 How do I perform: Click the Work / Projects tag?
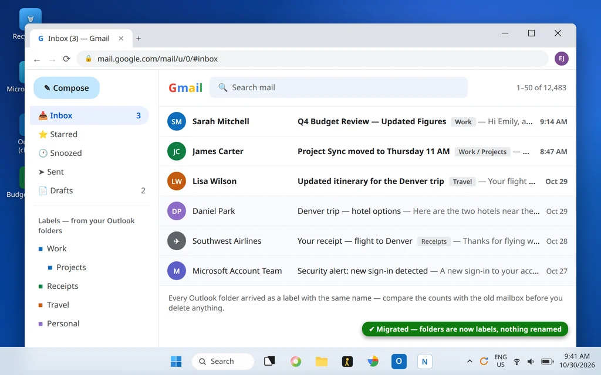pos(482,152)
